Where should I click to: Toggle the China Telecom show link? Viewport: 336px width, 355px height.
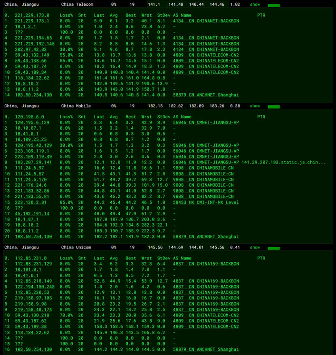point(255,4)
